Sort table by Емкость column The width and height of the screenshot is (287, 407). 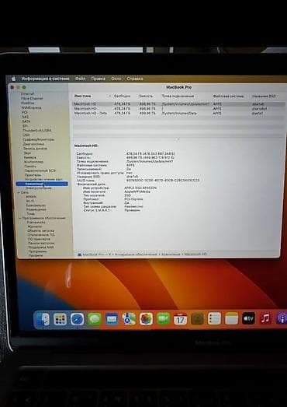point(146,96)
